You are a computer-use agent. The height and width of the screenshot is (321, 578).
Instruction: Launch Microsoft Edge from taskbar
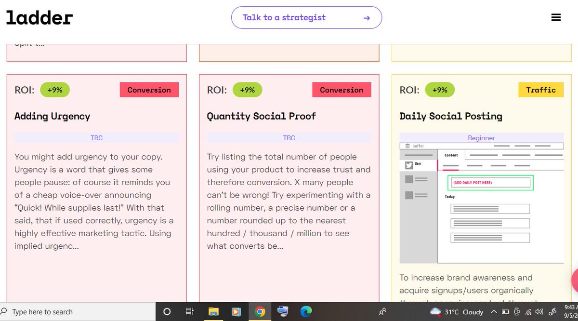(x=306, y=312)
